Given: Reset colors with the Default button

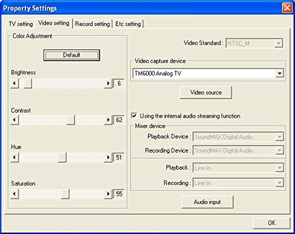Looking at the screenshot, I should click(71, 55).
